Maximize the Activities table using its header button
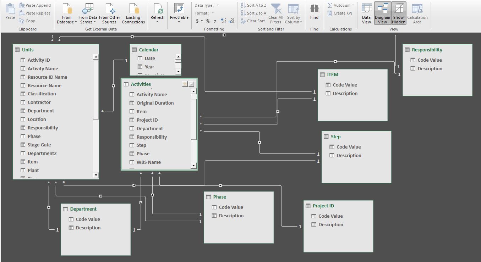Viewport: 481px width, 262px height. pos(191,84)
